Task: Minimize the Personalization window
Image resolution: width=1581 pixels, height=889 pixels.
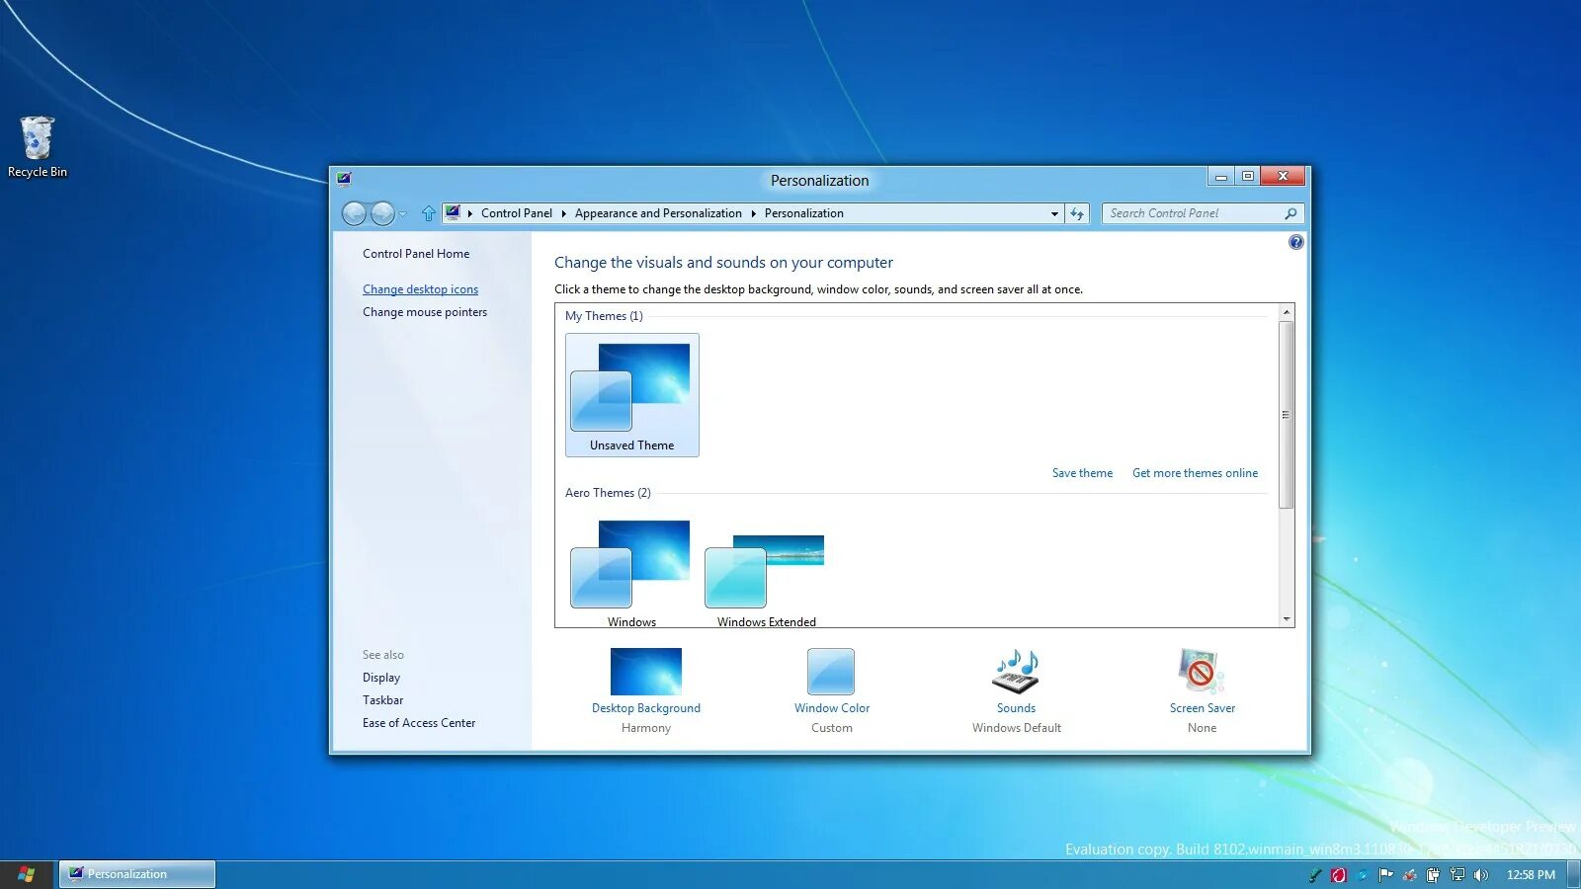Action: tap(1221, 177)
